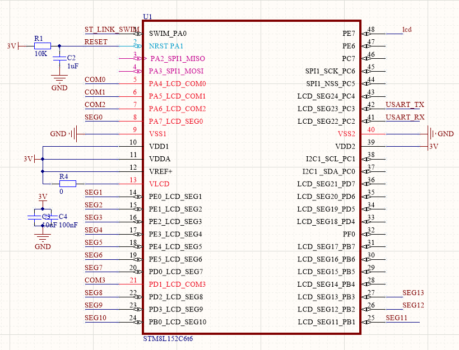Select the USART_TX net label
The image size is (459, 350).
[x=405, y=105]
